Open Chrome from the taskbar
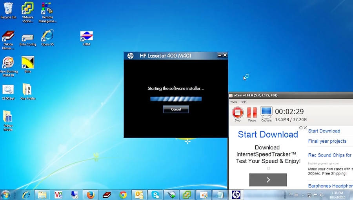 (x=123, y=195)
